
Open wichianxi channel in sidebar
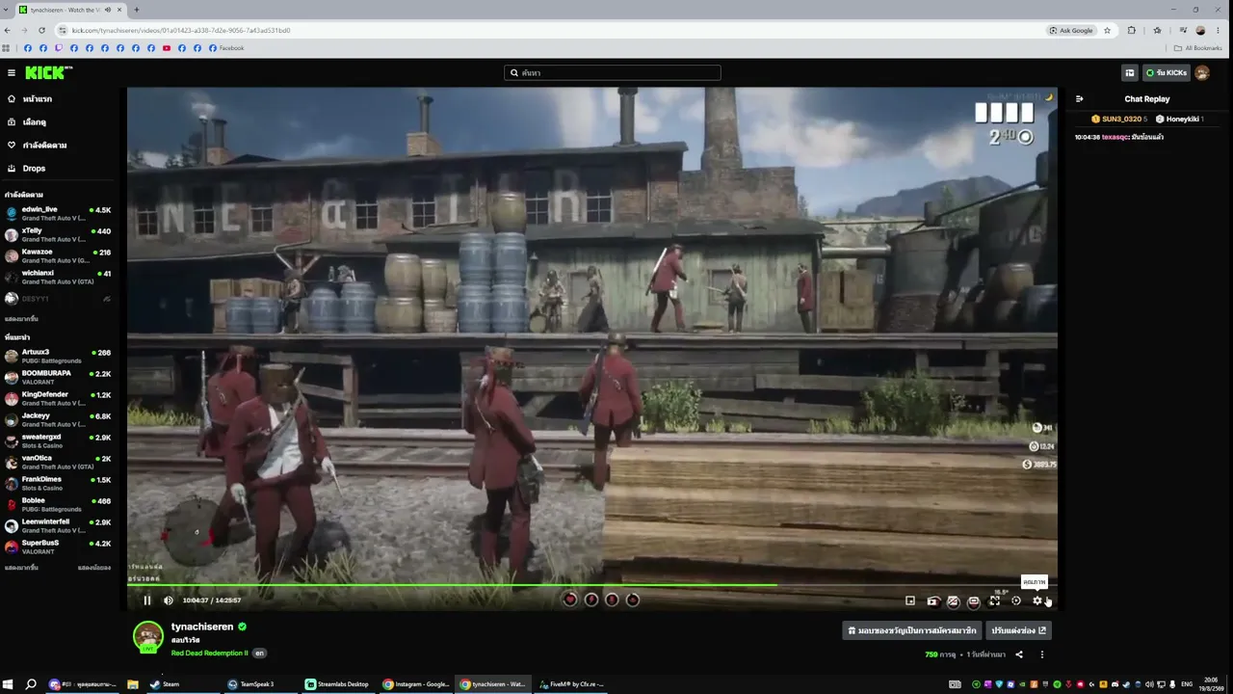(58, 277)
